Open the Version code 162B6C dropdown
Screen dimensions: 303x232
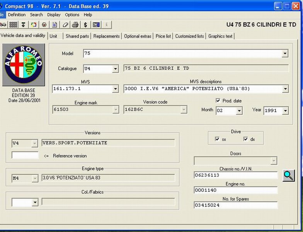[184, 110]
